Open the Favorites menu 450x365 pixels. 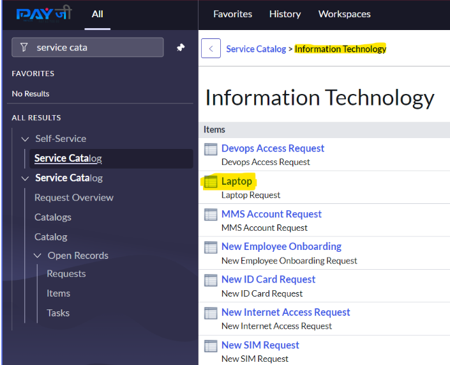coord(232,14)
